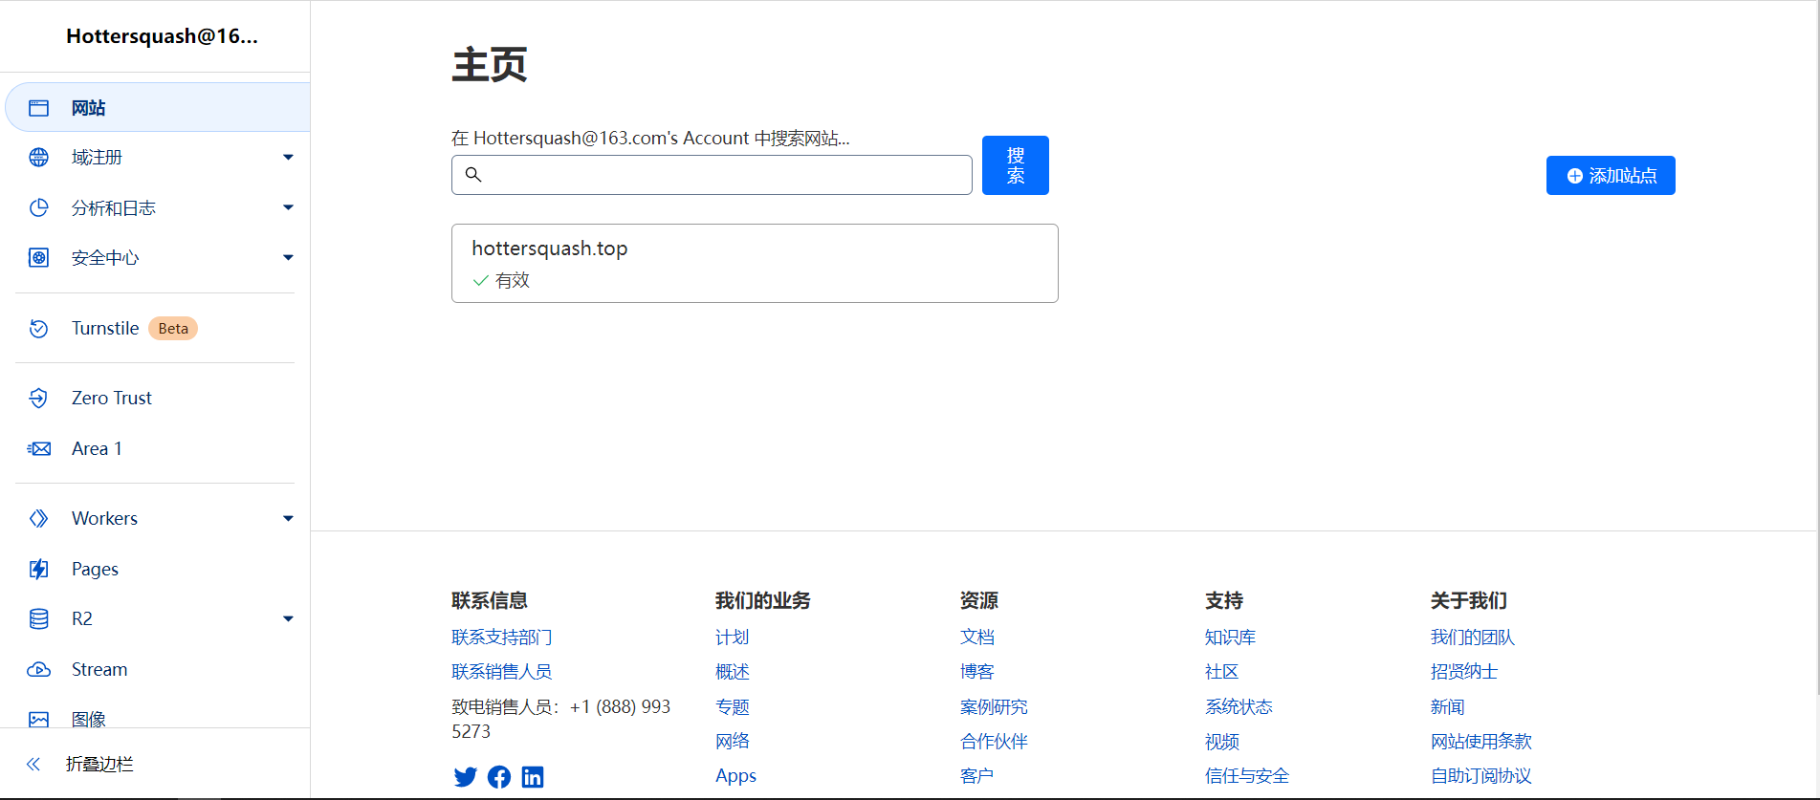Image resolution: width=1820 pixels, height=800 pixels.
Task: Click 折叠边栏 to collapse sidebar
Action: (x=99, y=764)
